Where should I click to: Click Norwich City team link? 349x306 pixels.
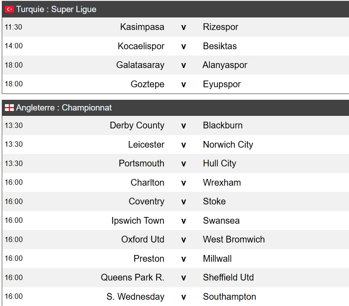[228, 144]
